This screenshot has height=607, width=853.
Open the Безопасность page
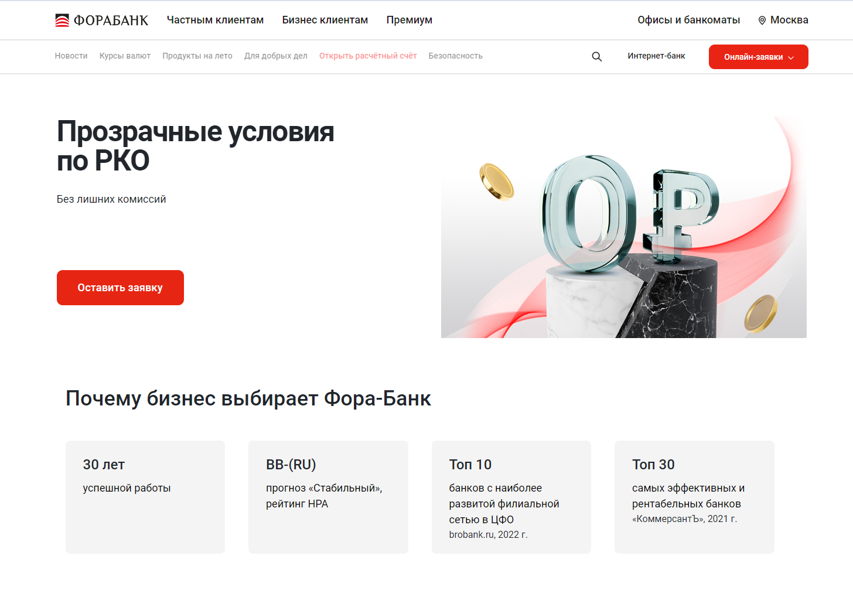pyautogui.click(x=455, y=56)
